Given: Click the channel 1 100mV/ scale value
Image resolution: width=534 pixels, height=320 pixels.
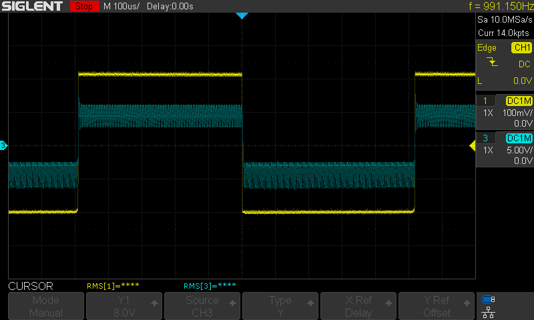Looking at the screenshot, I should (x=517, y=113).
